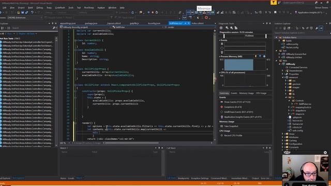Toggle the blue Snapshot marker in Process Memory
The width and height of the screenshot is (331, 186).
point(260,56)
